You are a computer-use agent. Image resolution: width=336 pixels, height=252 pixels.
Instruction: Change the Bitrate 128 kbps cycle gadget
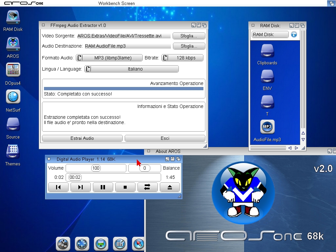click(x=182, y=58)
